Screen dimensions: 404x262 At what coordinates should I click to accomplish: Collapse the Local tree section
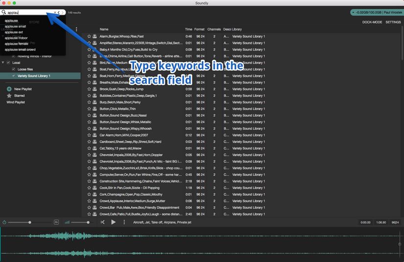click(x=3, y=63)
